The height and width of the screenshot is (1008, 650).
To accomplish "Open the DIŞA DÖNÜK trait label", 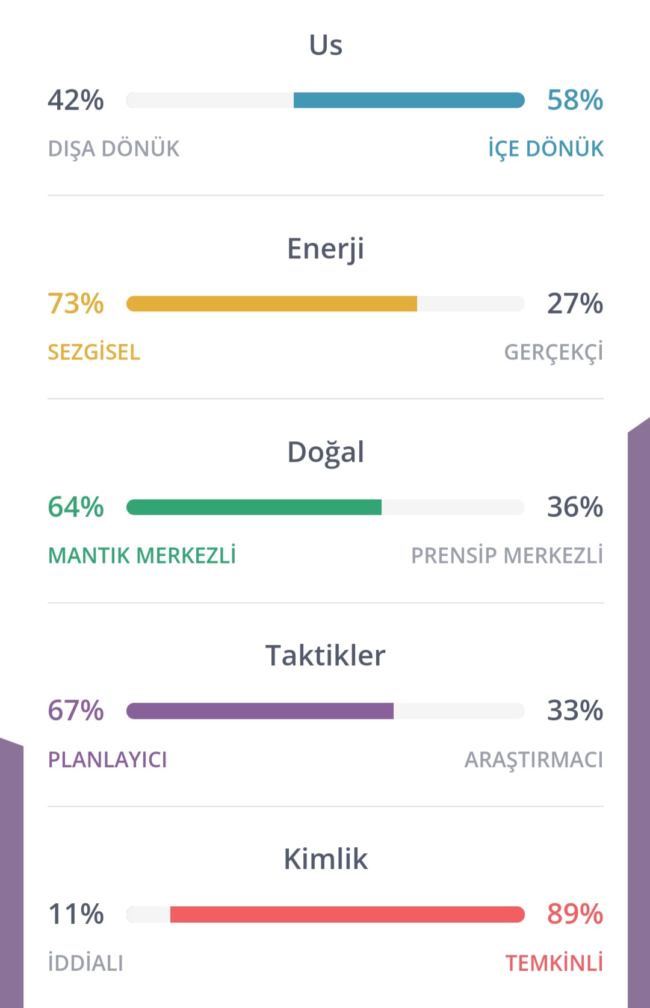I will pos(114,149).
